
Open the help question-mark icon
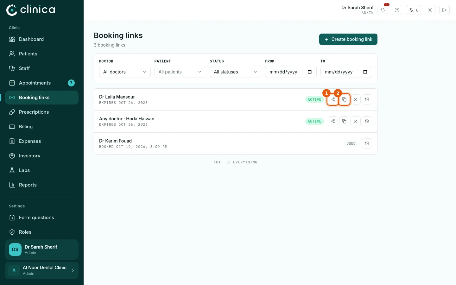(x=397, y=10)
